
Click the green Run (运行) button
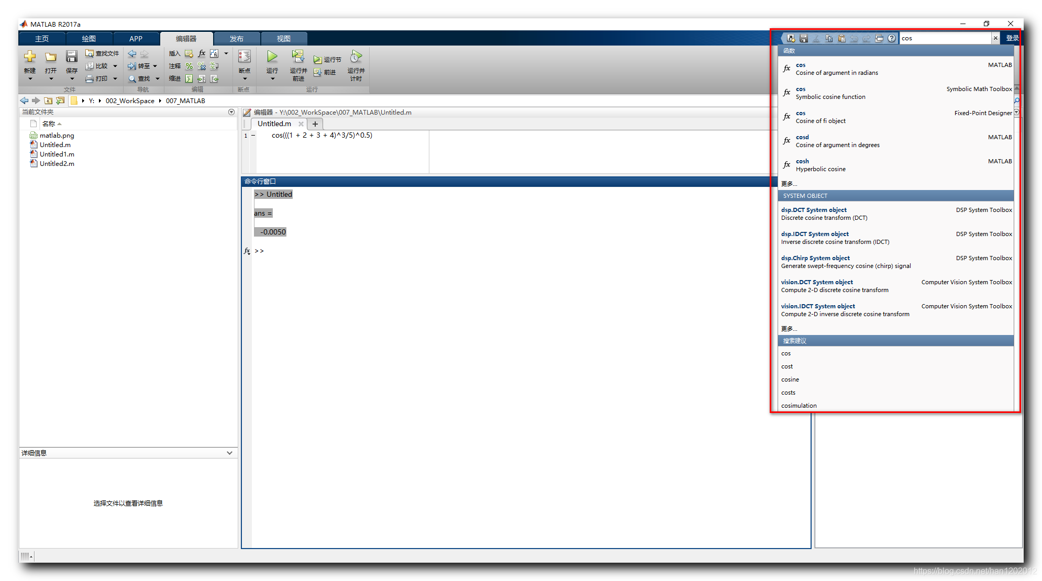pyautogui.click(x=272, y=57)
